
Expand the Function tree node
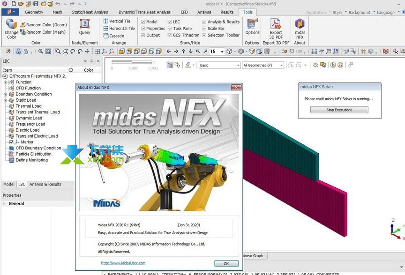[x=5, y=82]
